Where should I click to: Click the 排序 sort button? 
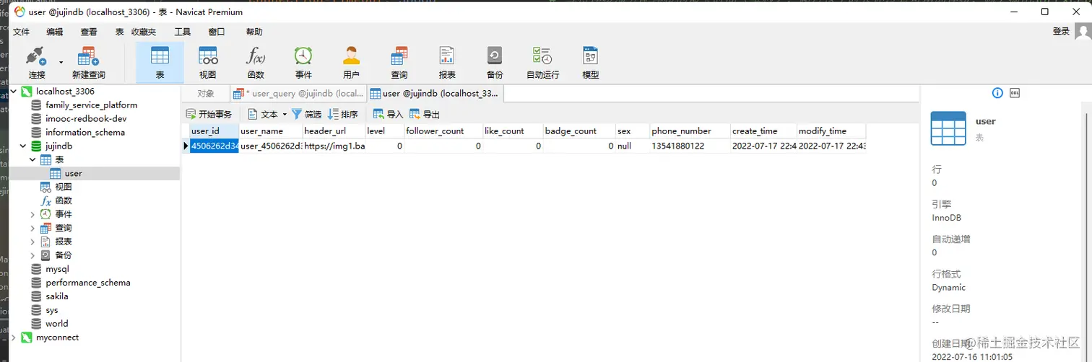(x=343, y=114)
